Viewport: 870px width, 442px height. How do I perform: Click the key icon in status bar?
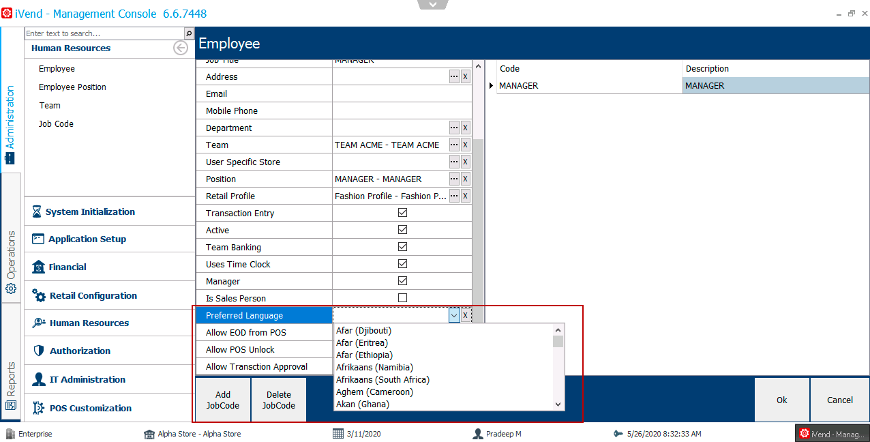pyautogui.click(x=618, y=434)
